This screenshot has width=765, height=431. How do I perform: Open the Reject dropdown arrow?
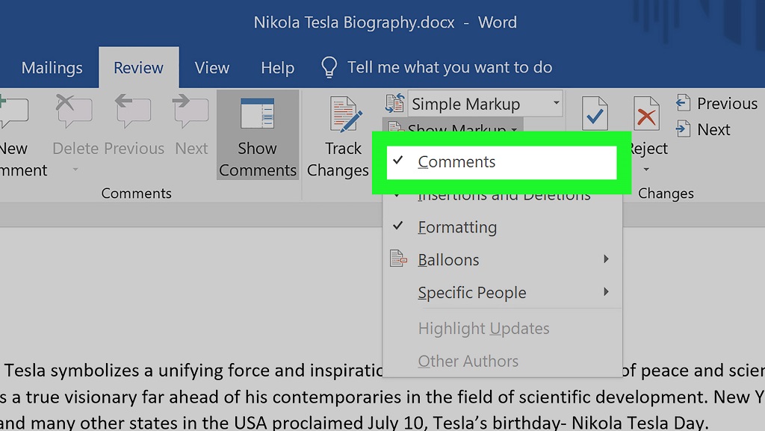pos(646,170)
